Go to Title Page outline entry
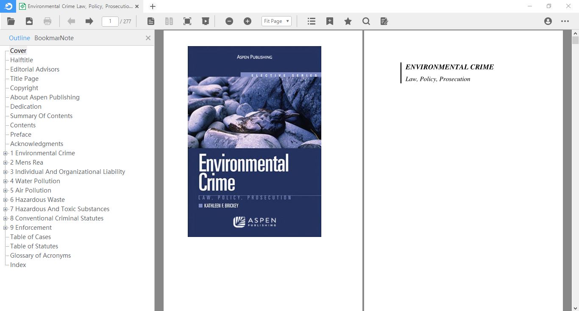The image size is (579, 311). (x=24, y=79)
